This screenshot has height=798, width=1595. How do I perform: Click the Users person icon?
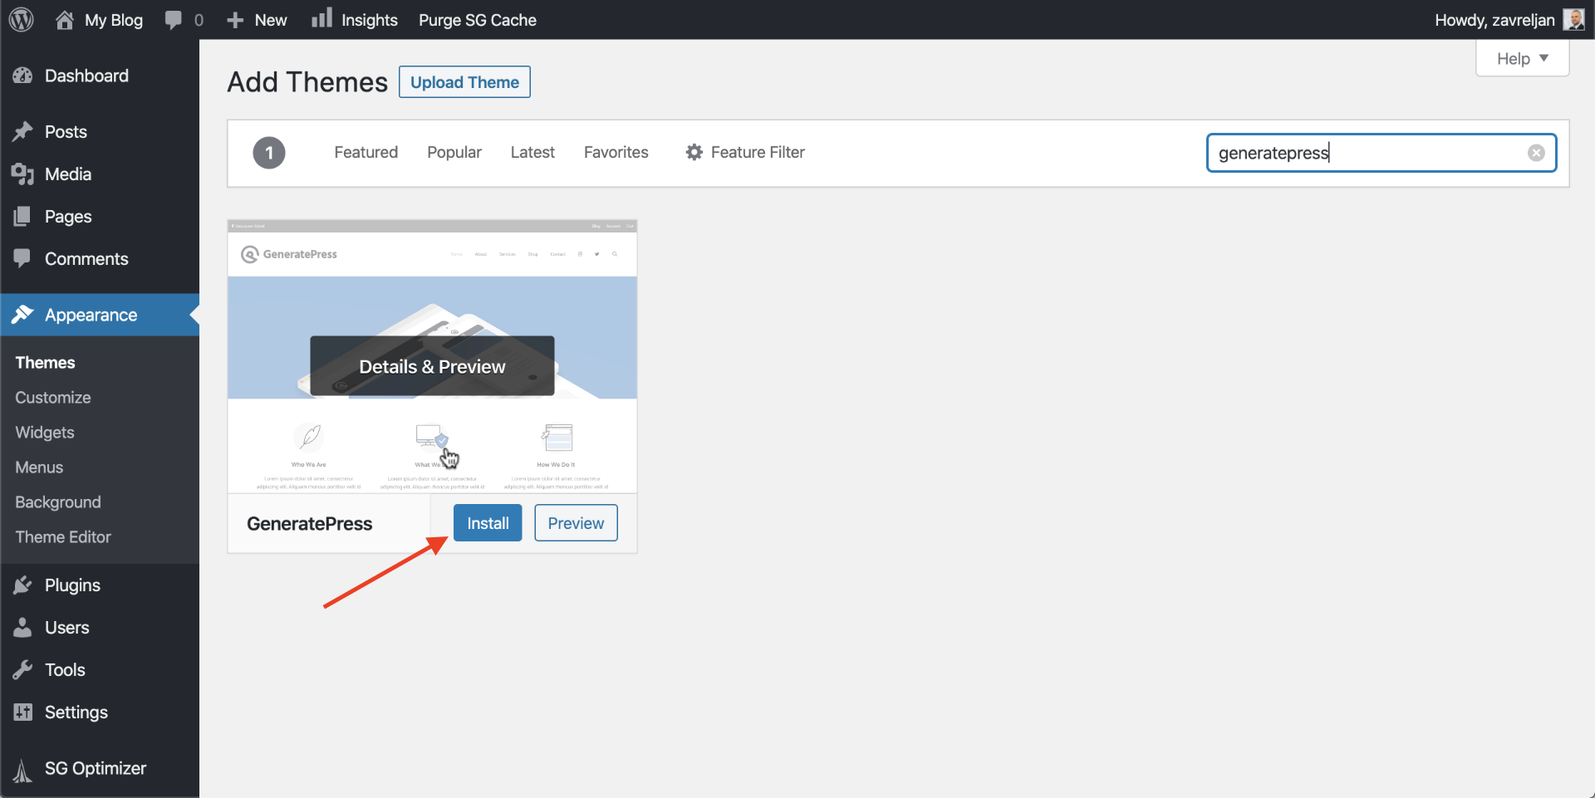click(x=22, y=627)
